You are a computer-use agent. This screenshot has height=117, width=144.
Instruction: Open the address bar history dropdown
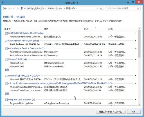pos(97,9)
